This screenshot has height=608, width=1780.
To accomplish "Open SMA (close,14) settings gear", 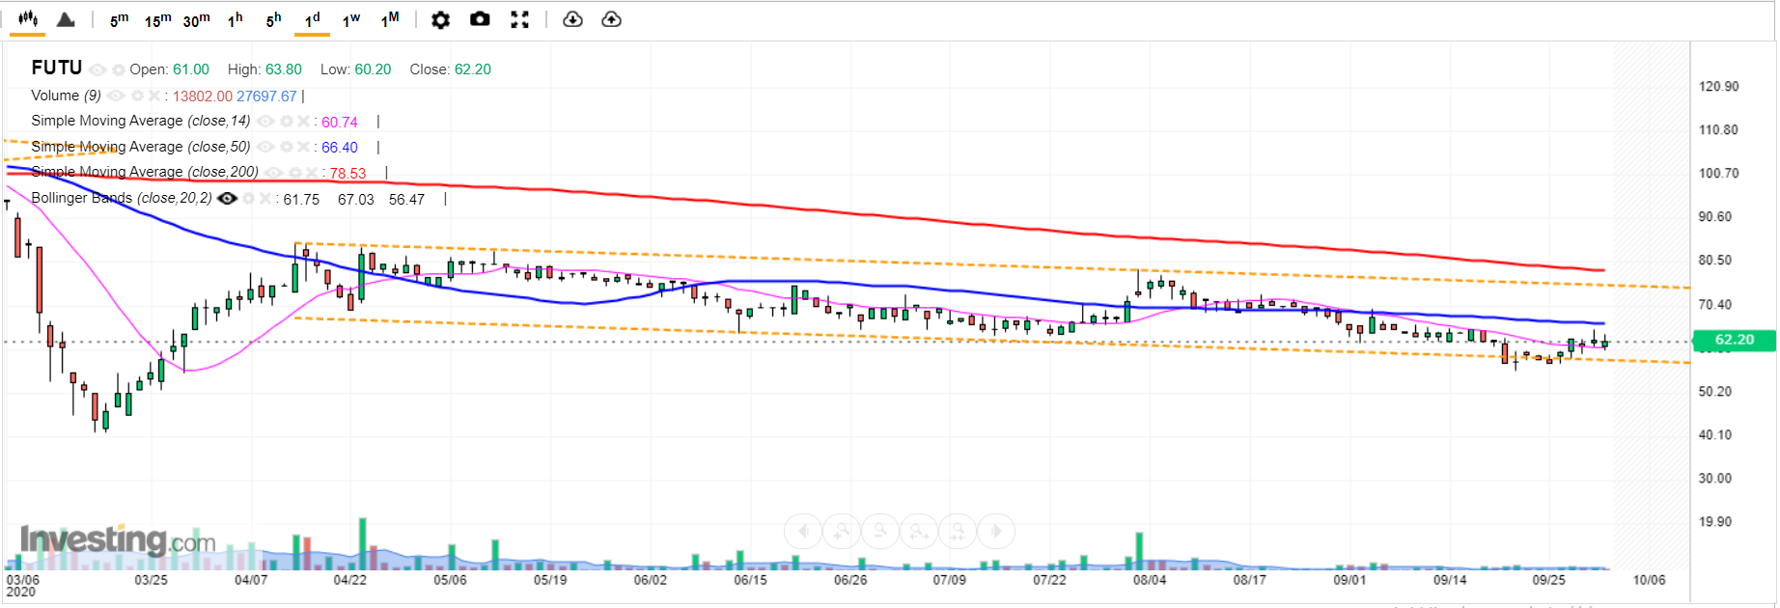I will [287, 122].
